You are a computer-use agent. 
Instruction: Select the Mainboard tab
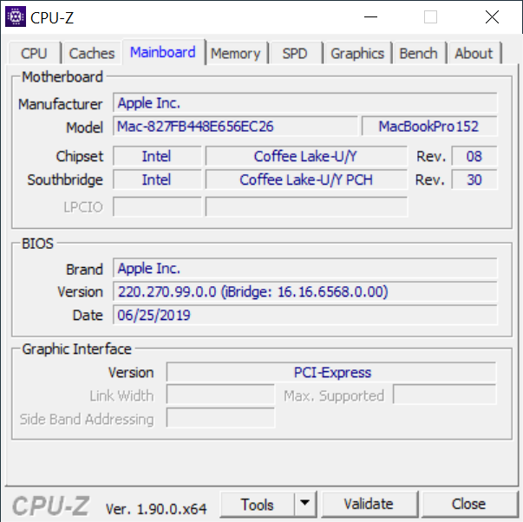tap(163, 52)
